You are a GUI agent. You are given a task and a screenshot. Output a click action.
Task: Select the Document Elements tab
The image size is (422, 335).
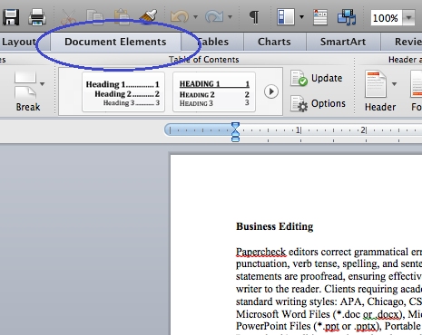(x=115, y=42)
